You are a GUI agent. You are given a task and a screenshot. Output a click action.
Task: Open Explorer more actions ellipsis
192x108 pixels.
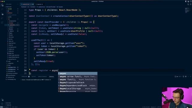point(18,4)
